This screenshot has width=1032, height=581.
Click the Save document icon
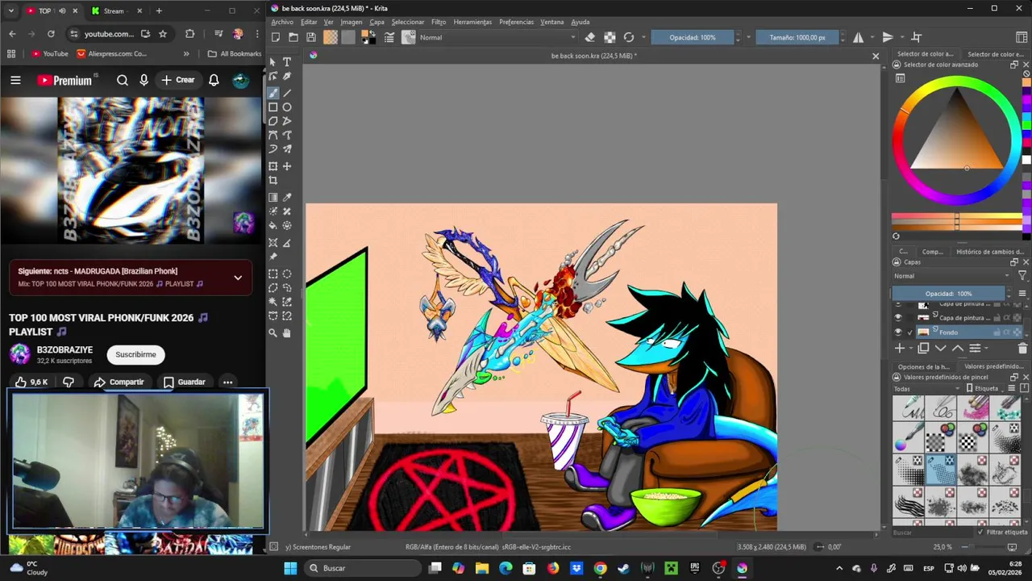coord(311,37)
